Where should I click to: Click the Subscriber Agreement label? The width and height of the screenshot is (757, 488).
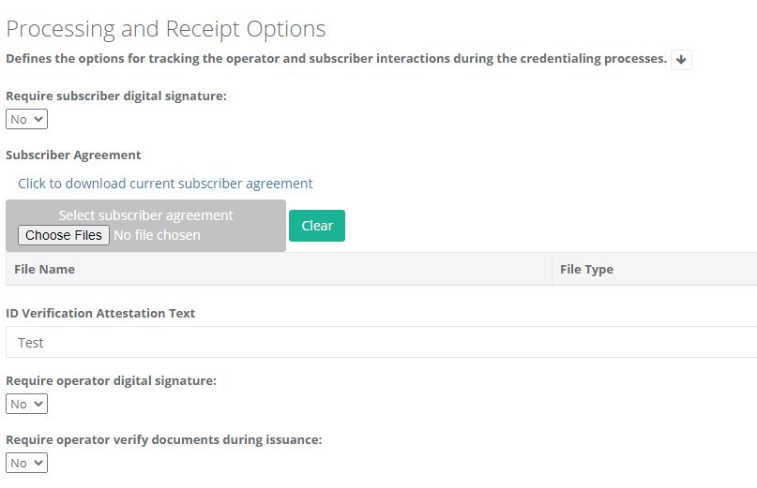[73, 155]
